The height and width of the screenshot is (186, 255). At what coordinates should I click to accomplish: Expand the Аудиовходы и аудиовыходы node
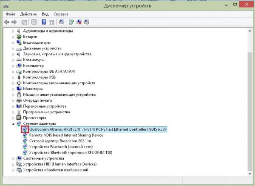coord(13,31)
